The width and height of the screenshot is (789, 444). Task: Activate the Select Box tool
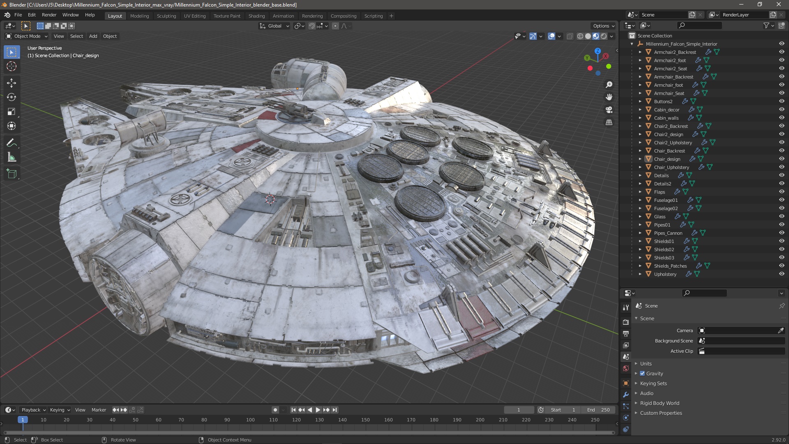tap(12, 52)
